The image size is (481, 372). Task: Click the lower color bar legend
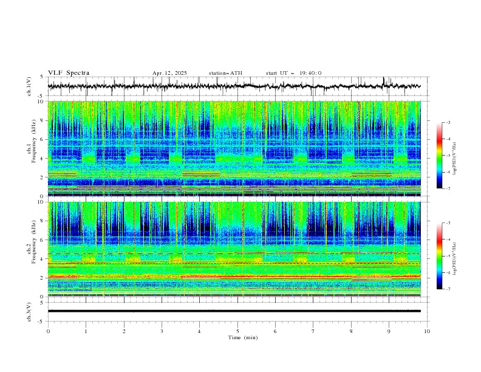point(439,256)
